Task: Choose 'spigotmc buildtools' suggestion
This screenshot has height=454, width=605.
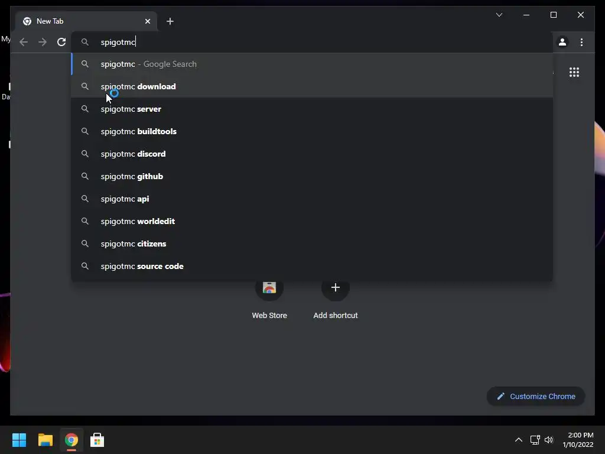Action: tap(312, 131)
